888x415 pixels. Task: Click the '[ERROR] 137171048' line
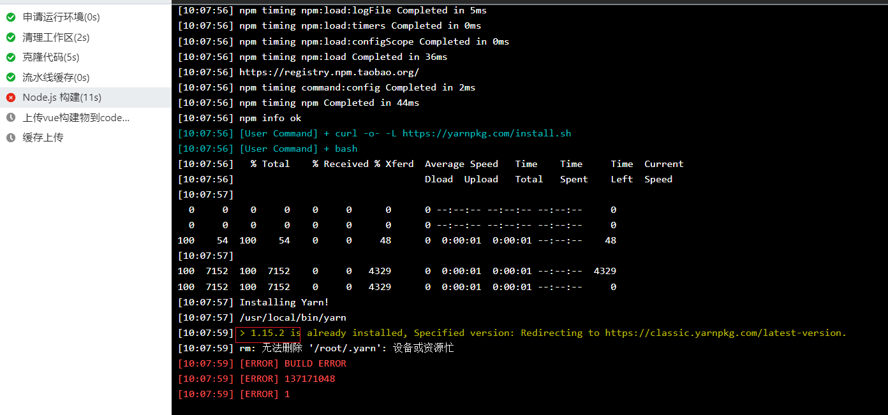tap(256, 379)
